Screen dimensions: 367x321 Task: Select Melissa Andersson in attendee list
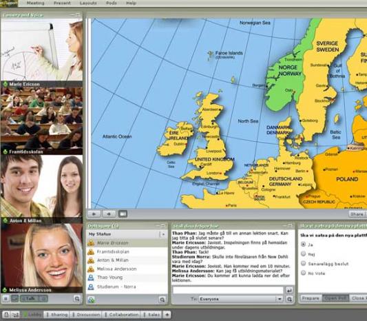[x=127, y=269]
